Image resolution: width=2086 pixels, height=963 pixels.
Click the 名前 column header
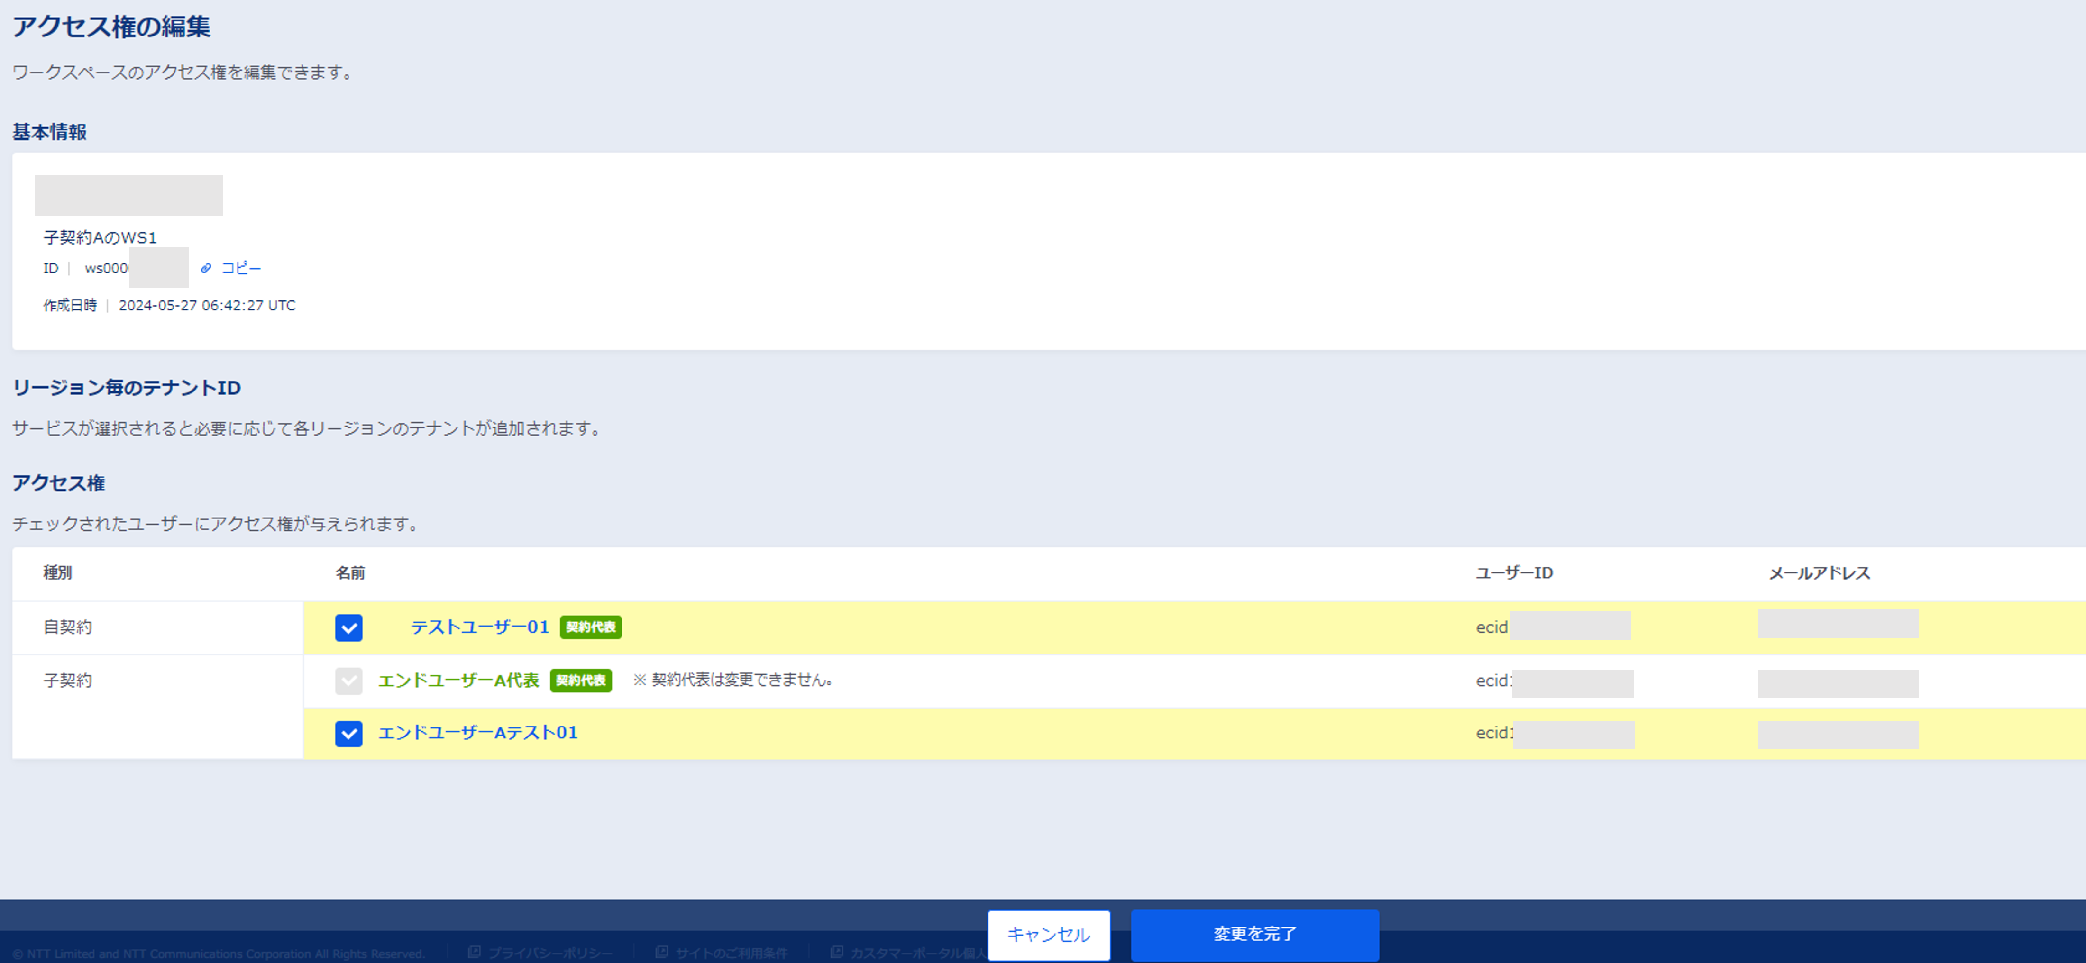point(350,573)
